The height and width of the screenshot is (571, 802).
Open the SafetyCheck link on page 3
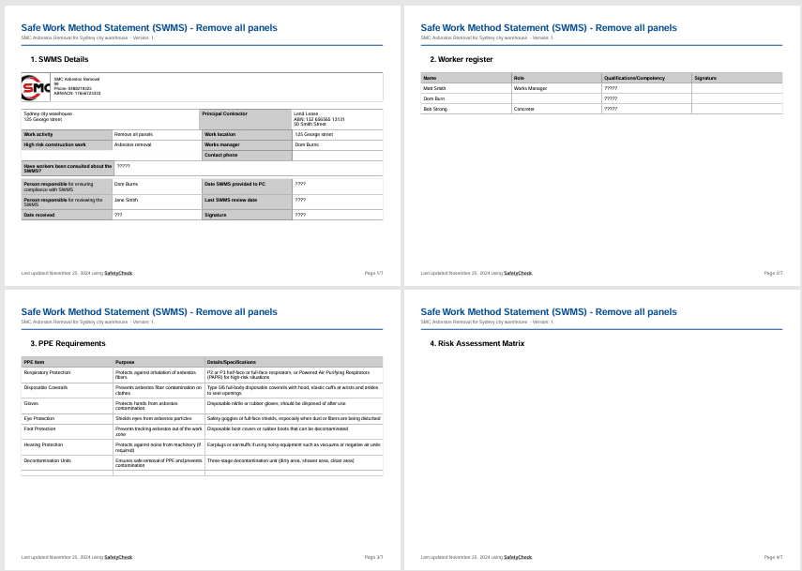tap(117, 557)
